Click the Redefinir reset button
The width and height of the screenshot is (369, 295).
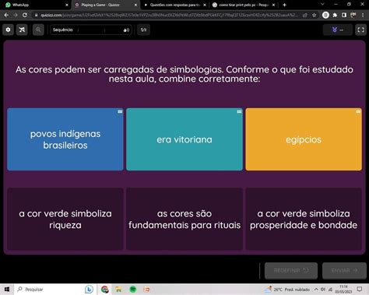pyautogui.click(x=291, y=271)
